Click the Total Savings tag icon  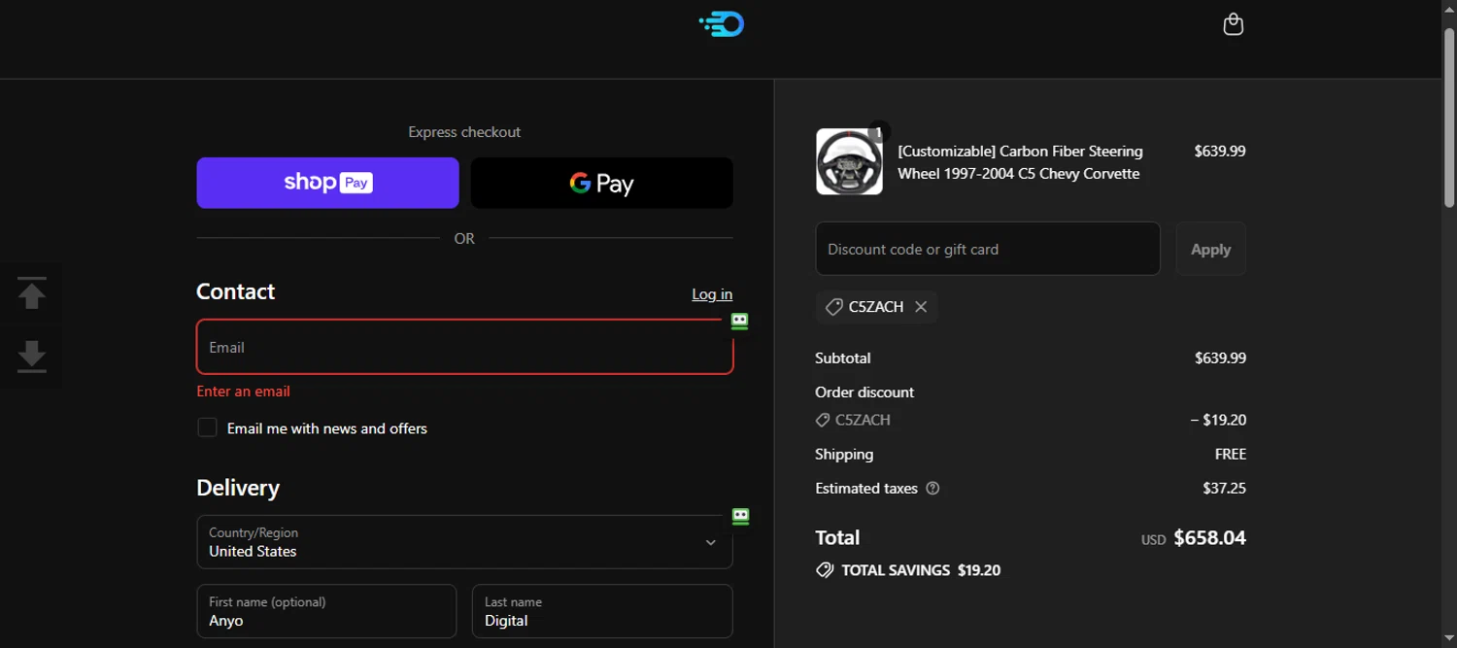tap(825, 570)
